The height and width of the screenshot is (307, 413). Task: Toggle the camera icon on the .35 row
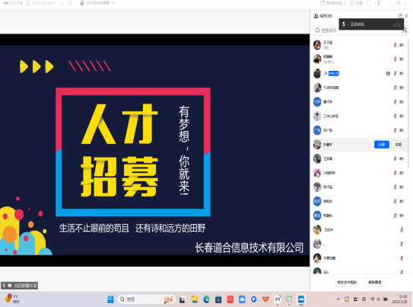click(402, 73)
